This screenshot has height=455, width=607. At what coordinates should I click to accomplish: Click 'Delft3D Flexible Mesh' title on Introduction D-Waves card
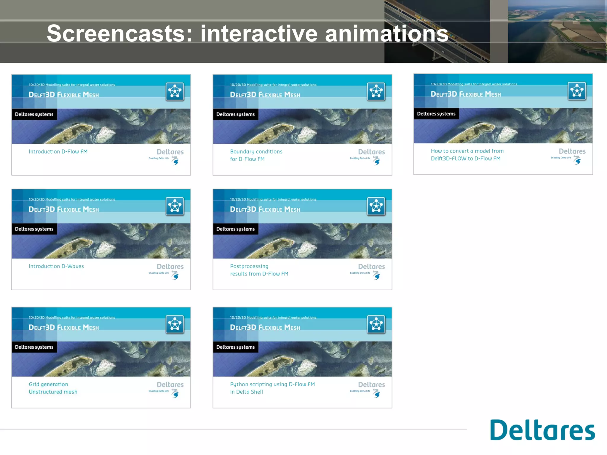(64, 209)
